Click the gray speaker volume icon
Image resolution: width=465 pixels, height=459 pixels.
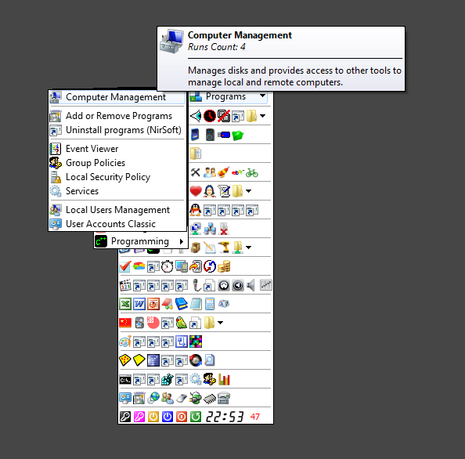(251, 285)
